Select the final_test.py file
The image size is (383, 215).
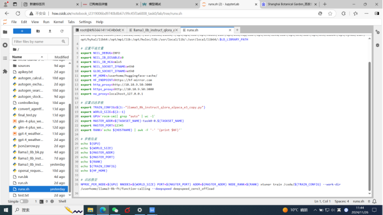pyautogui.click(x=39, y=115)
